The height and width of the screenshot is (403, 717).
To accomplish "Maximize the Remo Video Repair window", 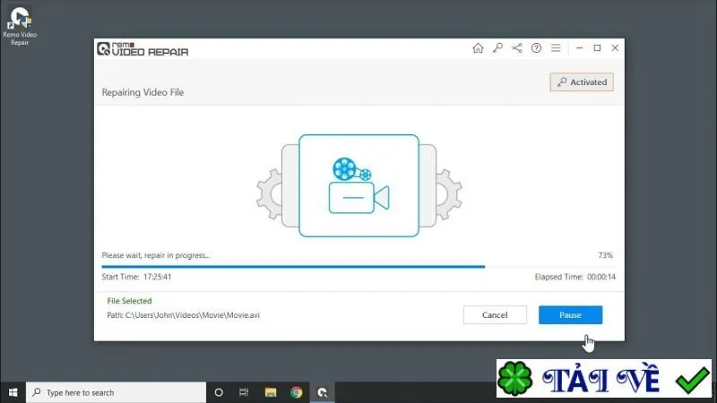I will (597, 48).
